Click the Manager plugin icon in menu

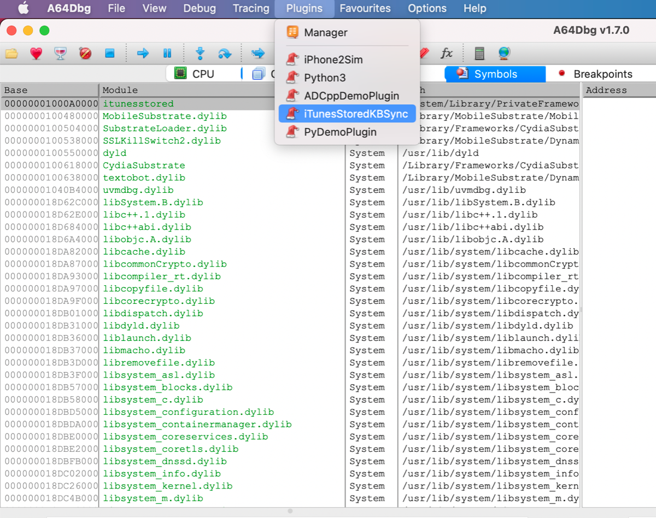pos(292,32)
